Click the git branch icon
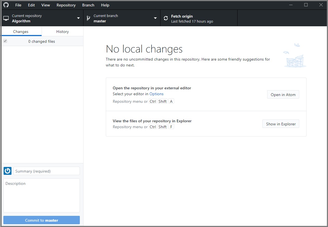The width and height of the screenshot is (328, 227). (88, 18)
